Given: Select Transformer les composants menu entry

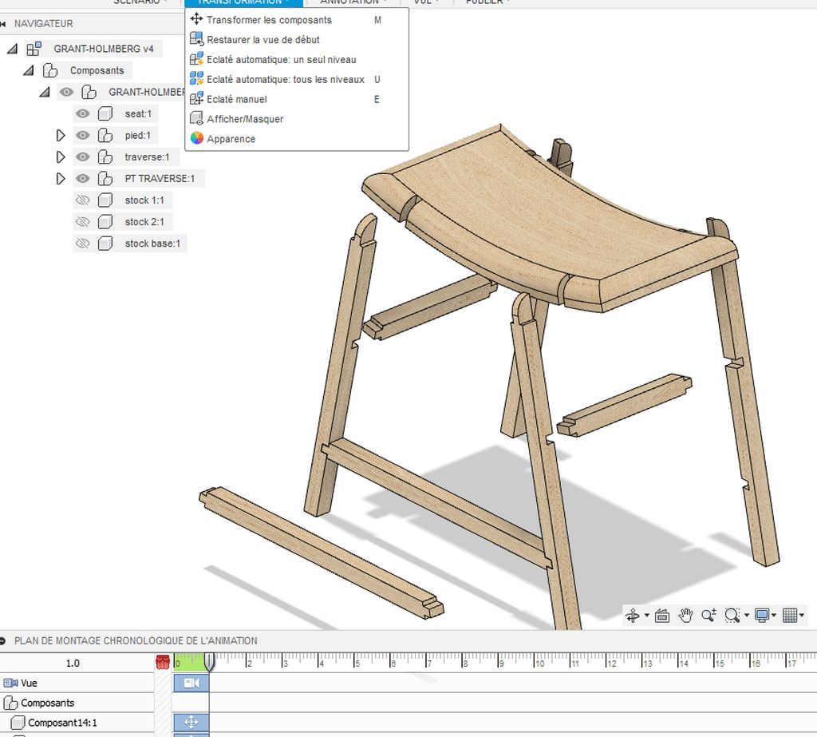Looking at the screenshot, I should (x=269, y=20).
